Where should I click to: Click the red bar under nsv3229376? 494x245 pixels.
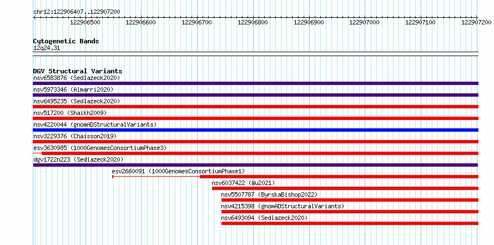[255, 142]
